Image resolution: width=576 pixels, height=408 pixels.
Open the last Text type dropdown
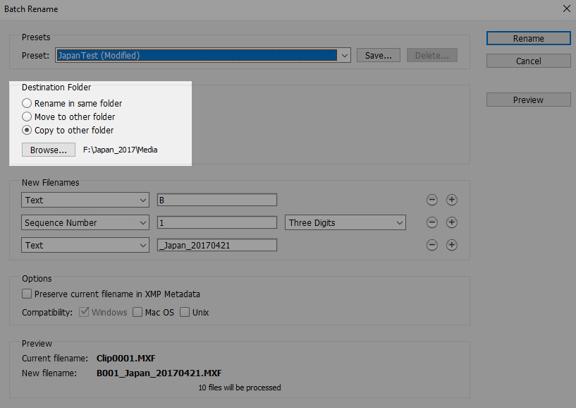click(x=85, y=245)
